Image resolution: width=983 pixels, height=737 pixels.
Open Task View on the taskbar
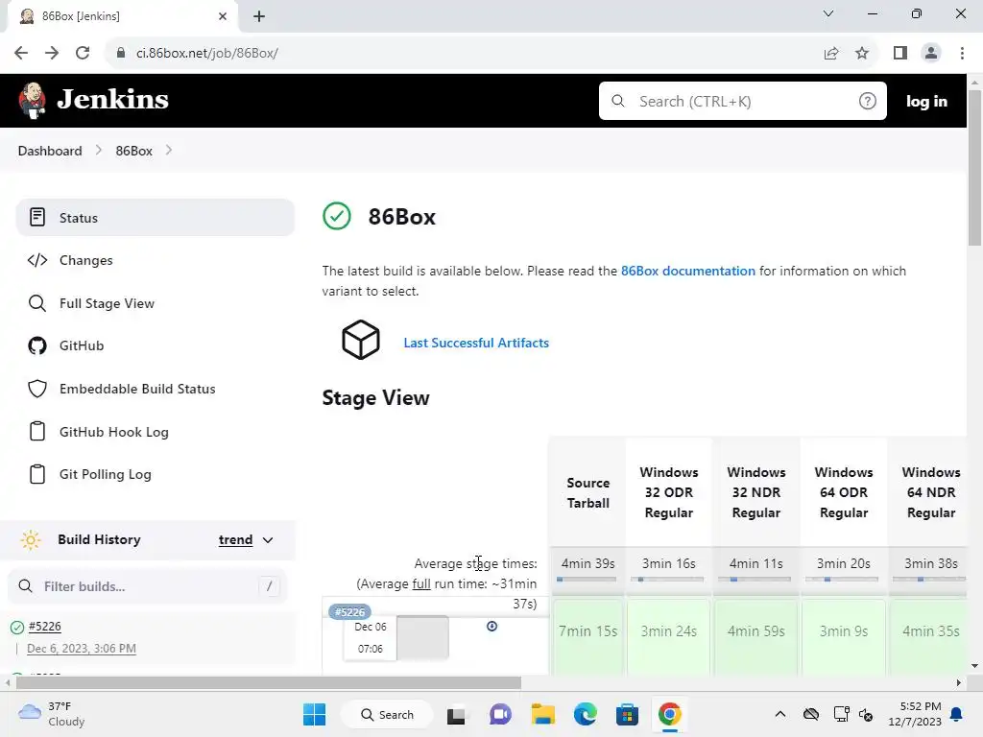click(456, 714)
